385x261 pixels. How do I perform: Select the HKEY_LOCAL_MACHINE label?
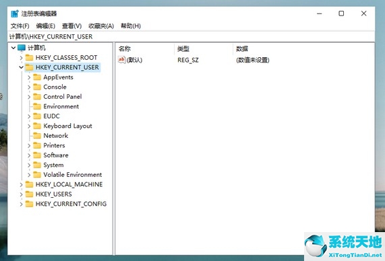coord(69,184)
